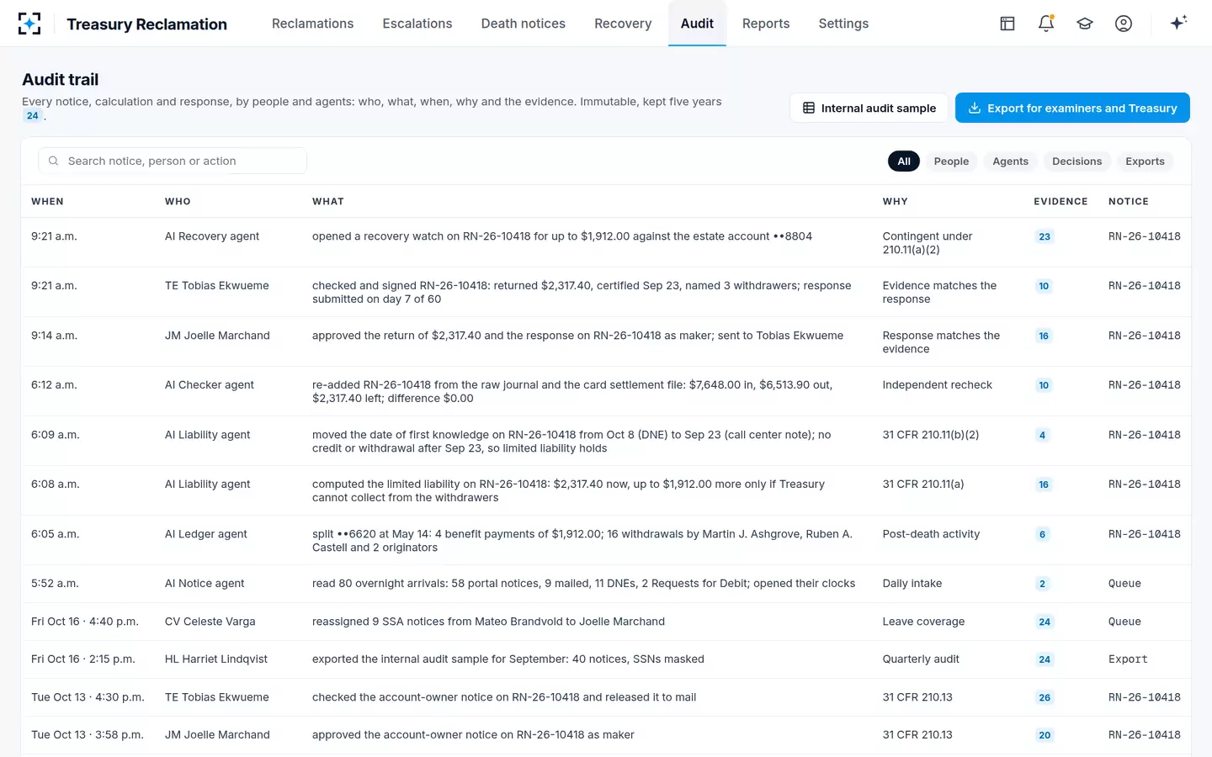Go to the Reclamations tab
Viewport: 1212px width, 757px height.
(x=312, y=24)
